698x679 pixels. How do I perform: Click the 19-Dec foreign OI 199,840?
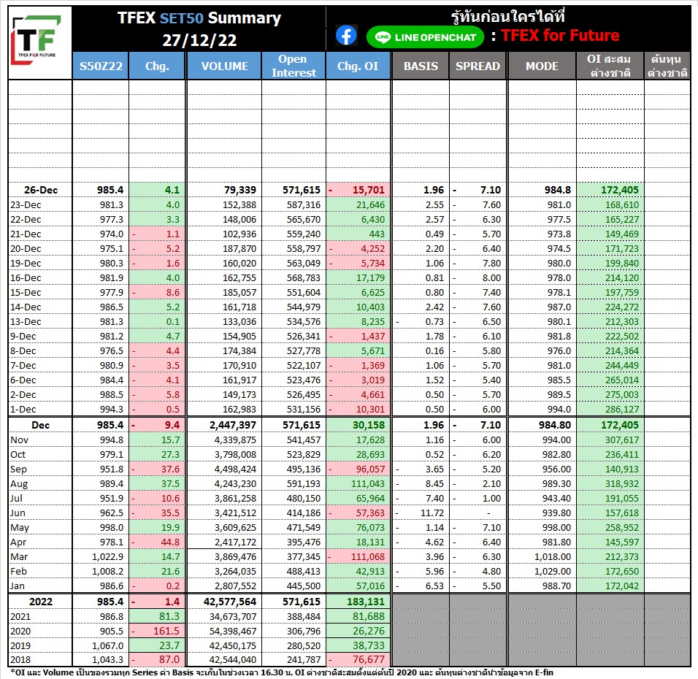click(x=622, y=264)
